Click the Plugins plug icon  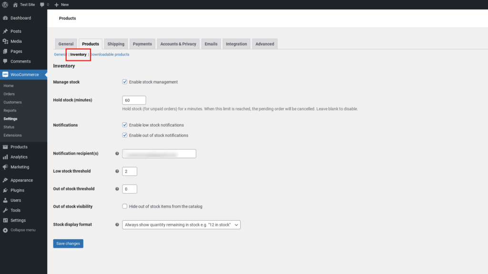[x=5, y=190]
